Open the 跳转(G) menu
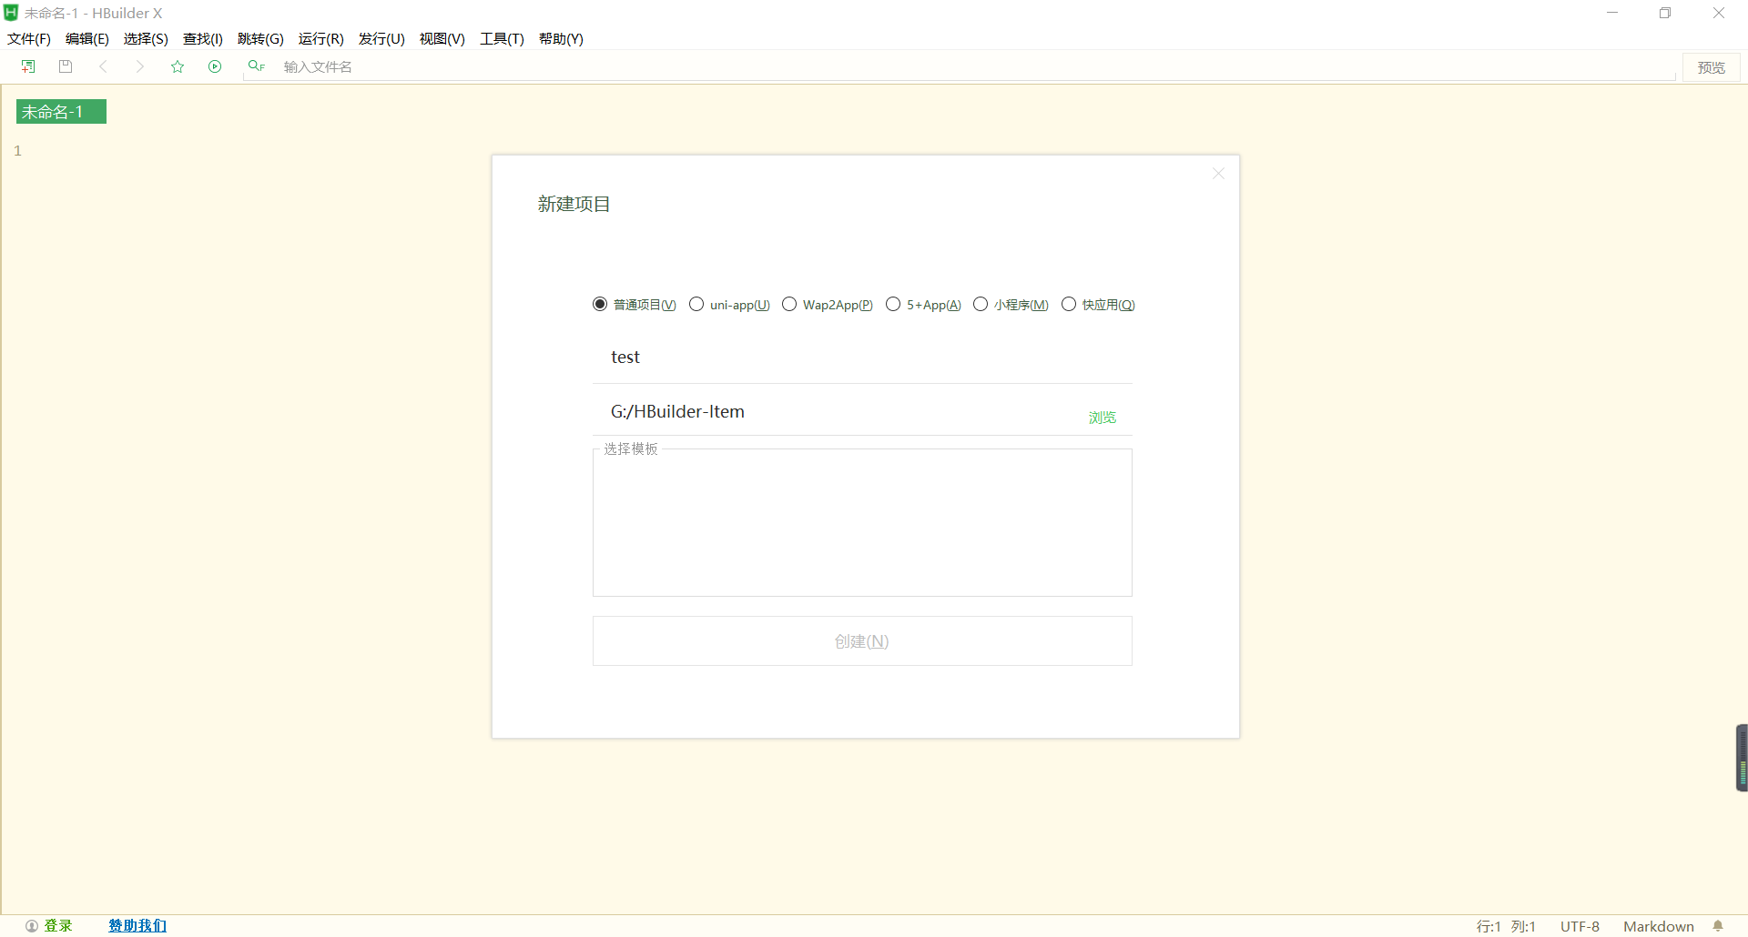The width and height of the screenshot is (1748, 937). 260,38
